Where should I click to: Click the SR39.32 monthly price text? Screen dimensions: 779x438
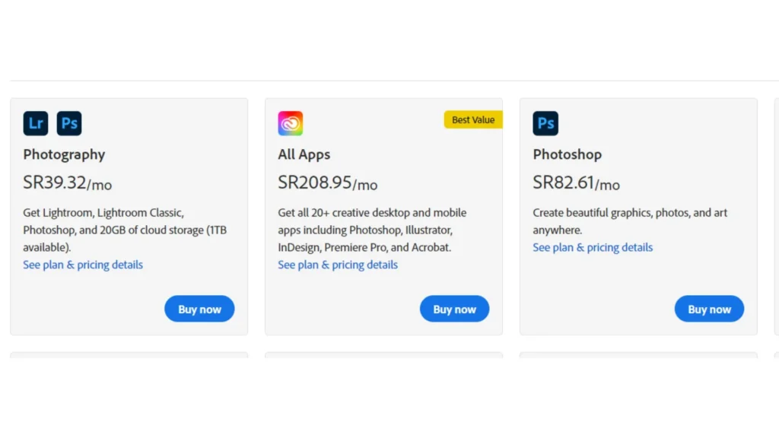pyautogui.click(x=66, y=183)
